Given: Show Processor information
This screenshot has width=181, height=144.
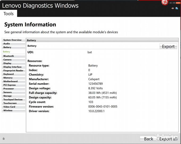Looking at the screenshot, I should pyautogui.click(x=14, y=89).
